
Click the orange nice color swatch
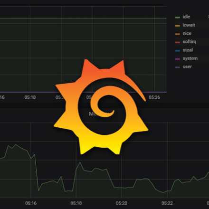pos(177,34)
